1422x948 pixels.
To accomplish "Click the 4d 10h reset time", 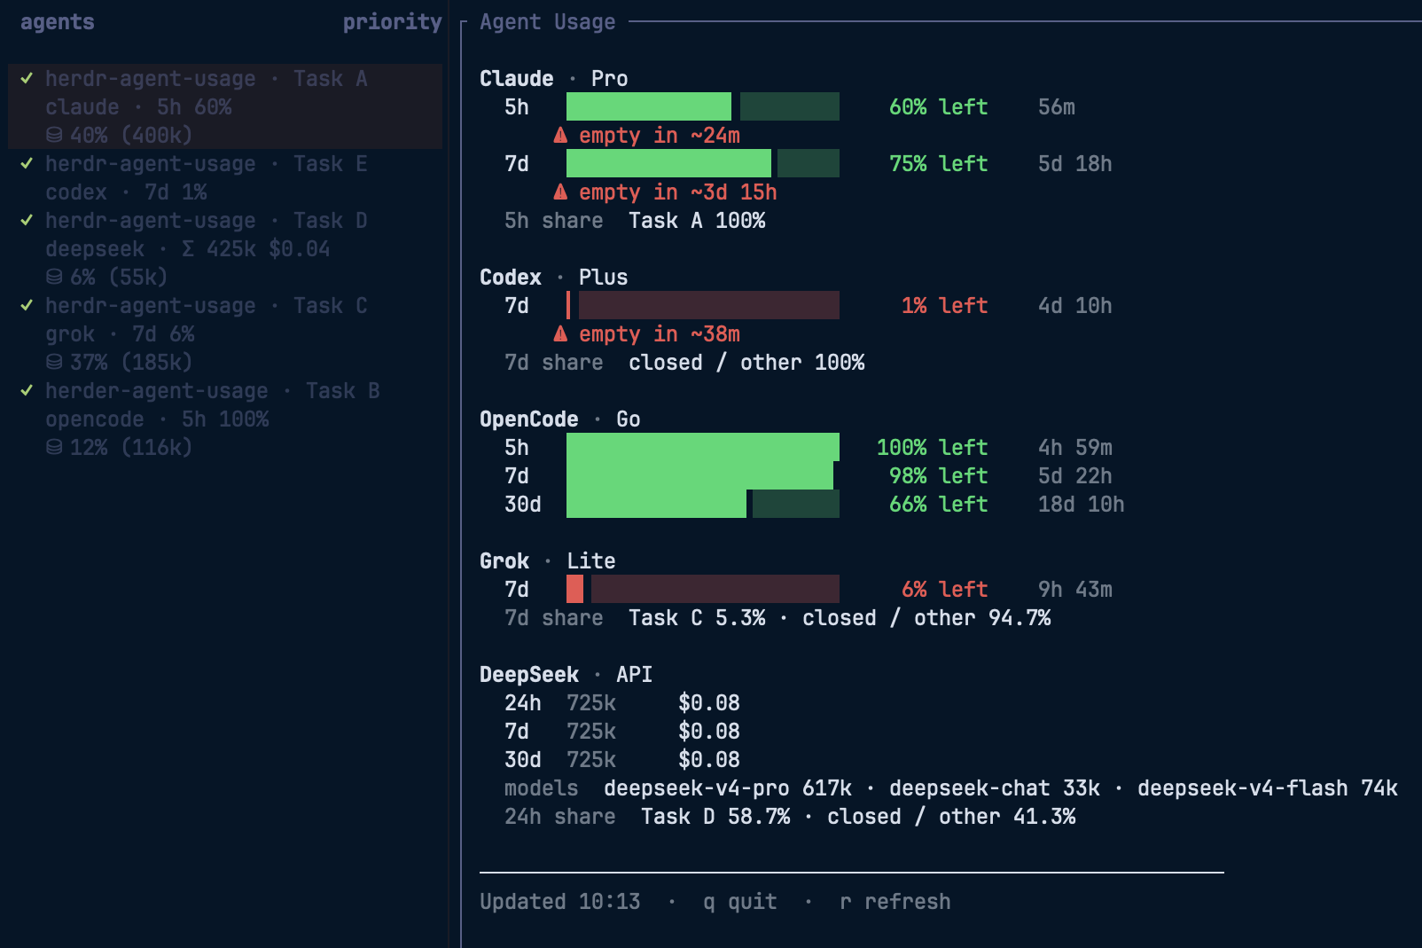I will [1075, 306].
